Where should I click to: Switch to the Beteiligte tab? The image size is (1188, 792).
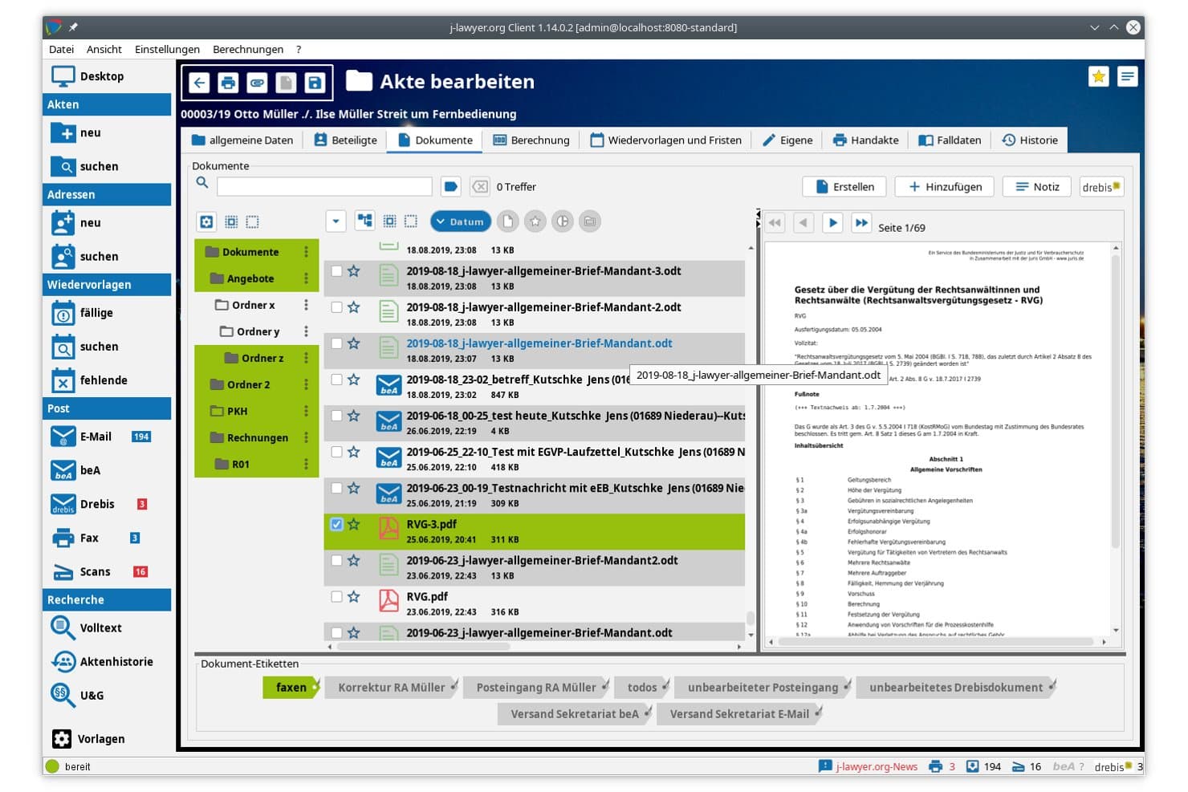pos(345,140)
